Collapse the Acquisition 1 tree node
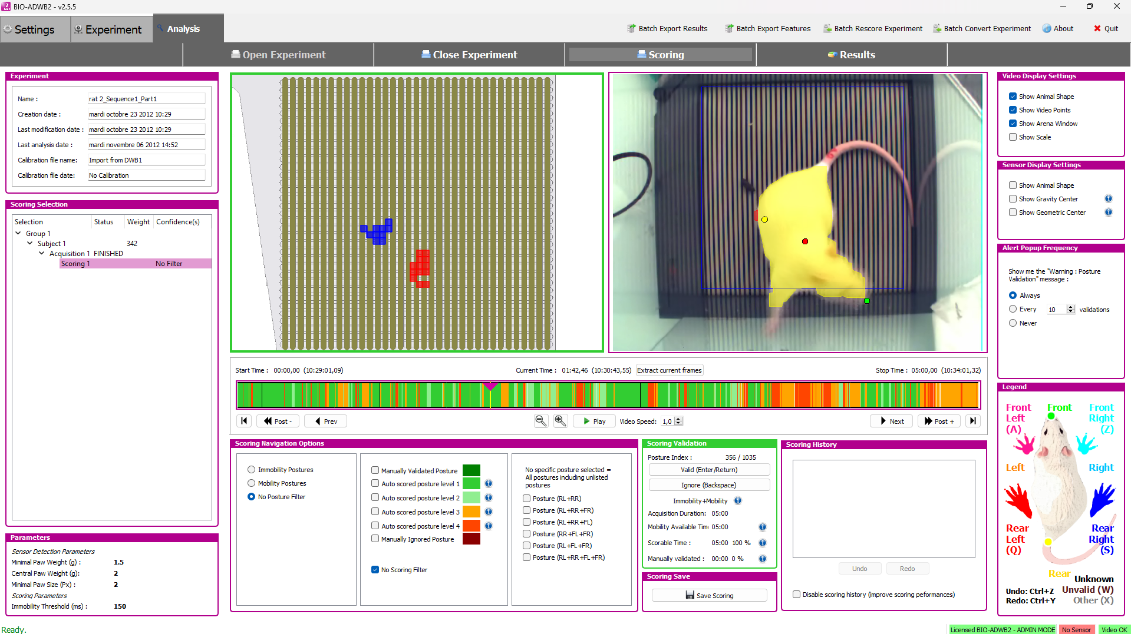The height and width of the screenshot is (634, 1131). click(x=42, y=254)
